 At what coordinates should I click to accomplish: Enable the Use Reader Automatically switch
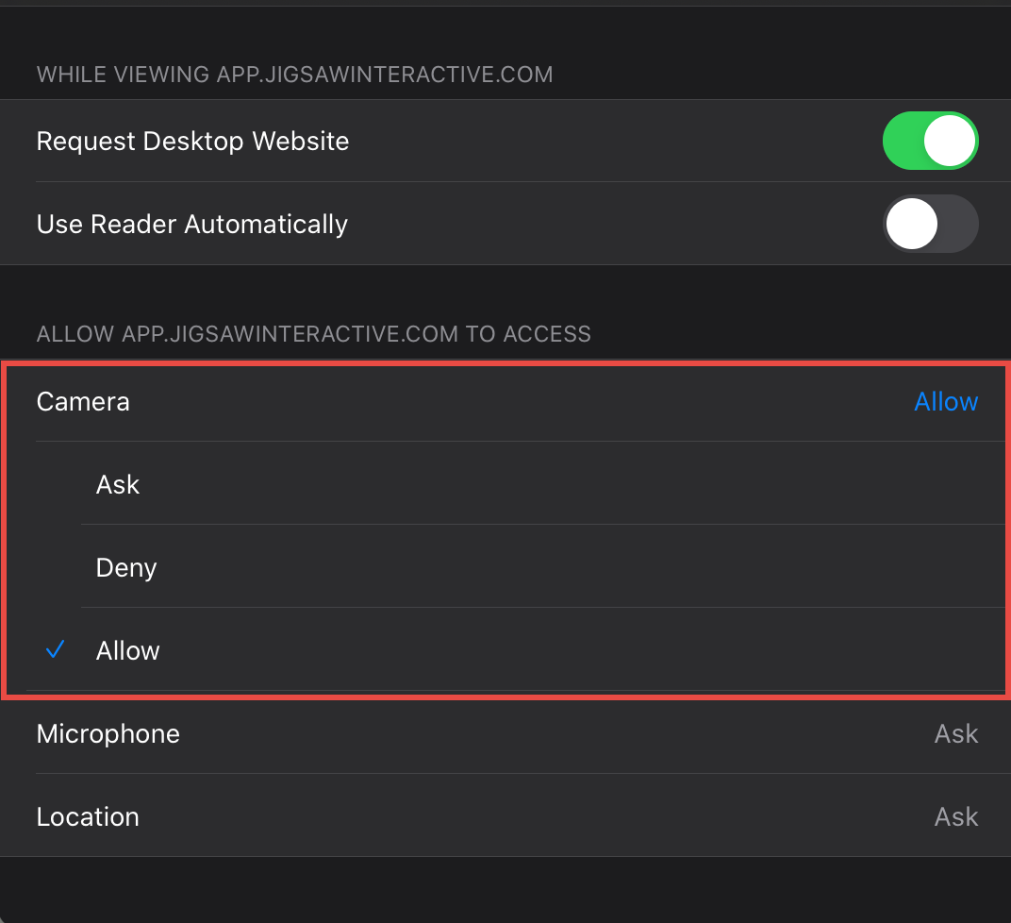(x=930, y=225)
